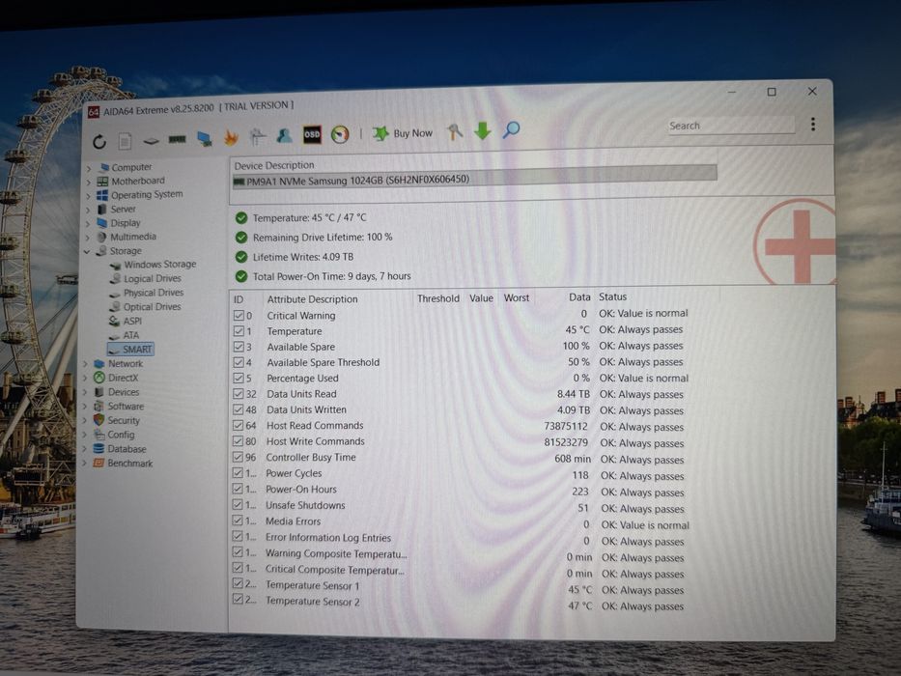Click Buy Now in the toolbar
Screen dimensions: 901x676
pyautogui.click(x=403, y=133)
